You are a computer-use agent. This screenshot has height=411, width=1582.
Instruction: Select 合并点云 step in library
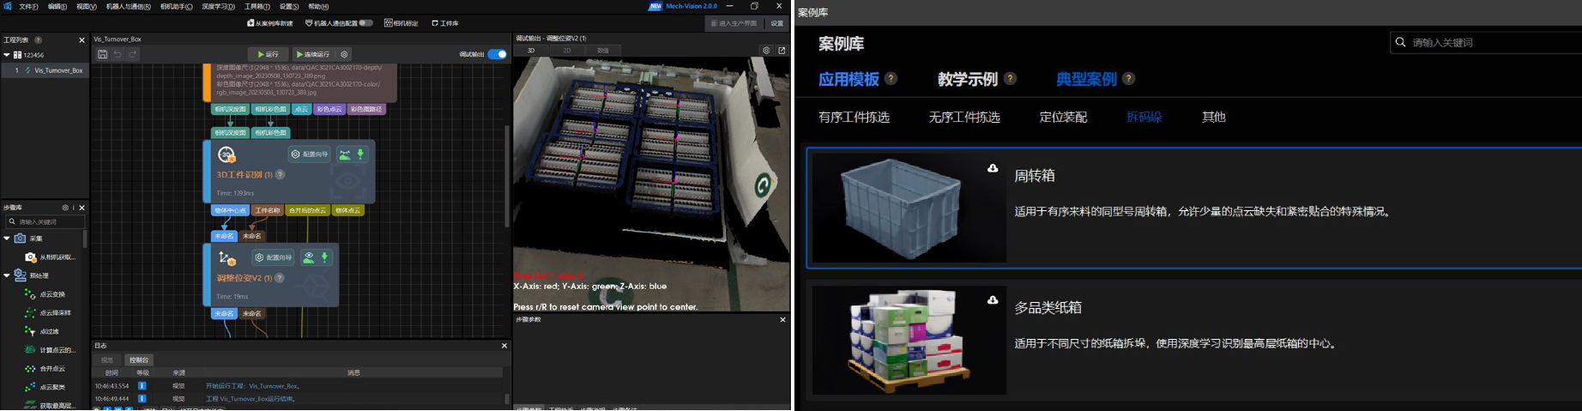[x=45, y=369]
